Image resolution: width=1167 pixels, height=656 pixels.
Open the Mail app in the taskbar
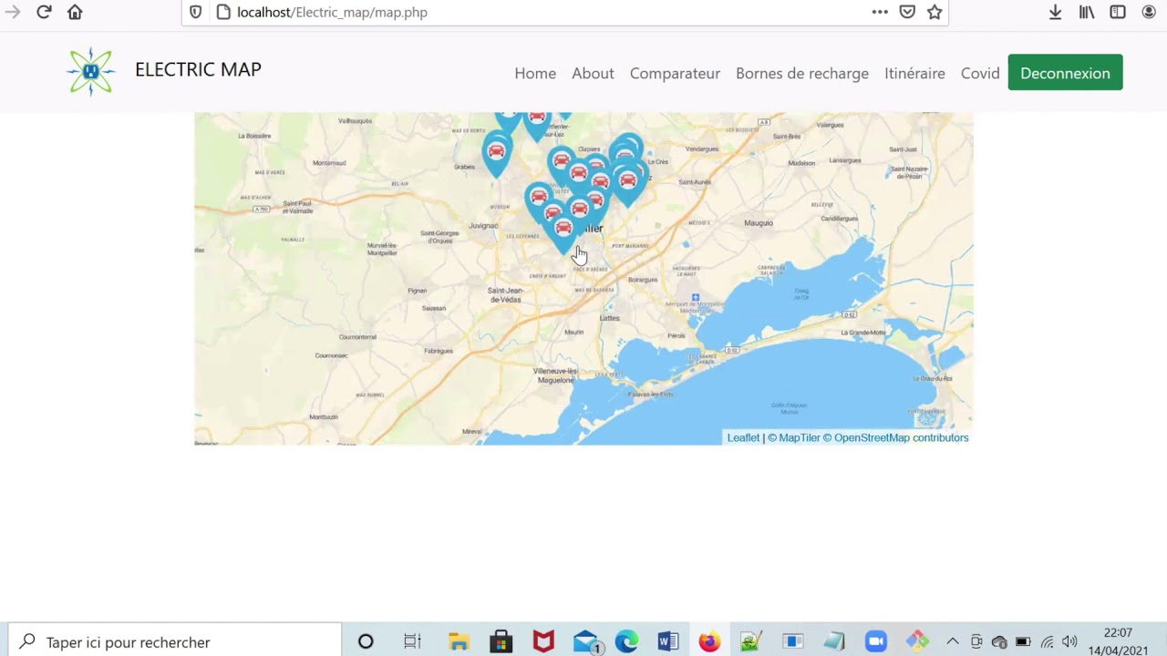pyautogui.click(x=586, y=641)
